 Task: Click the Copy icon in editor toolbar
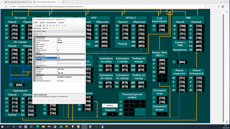click(50, 25)
